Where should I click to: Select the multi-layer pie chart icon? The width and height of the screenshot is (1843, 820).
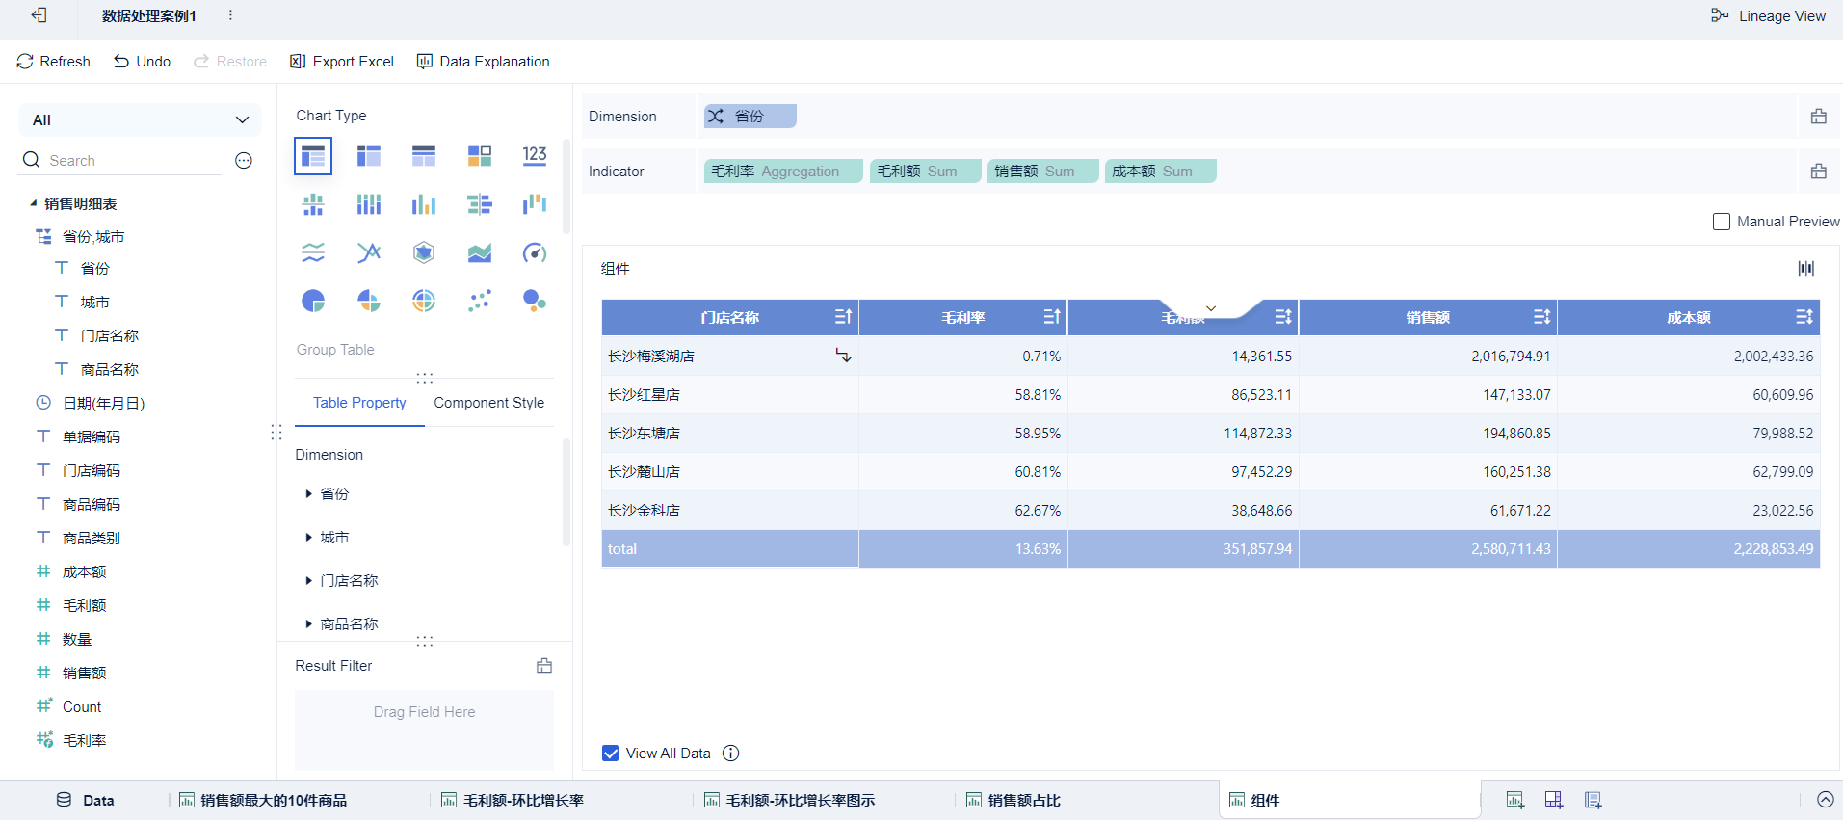coord(424,301)
